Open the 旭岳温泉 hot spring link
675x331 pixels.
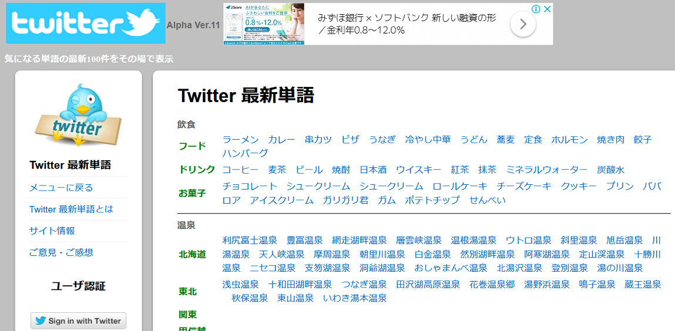[624, 240]
